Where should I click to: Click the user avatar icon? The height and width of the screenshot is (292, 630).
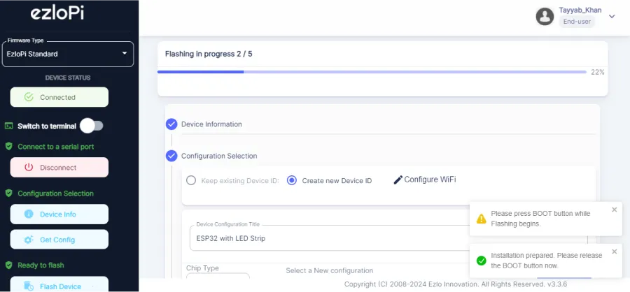pos(545,16)
